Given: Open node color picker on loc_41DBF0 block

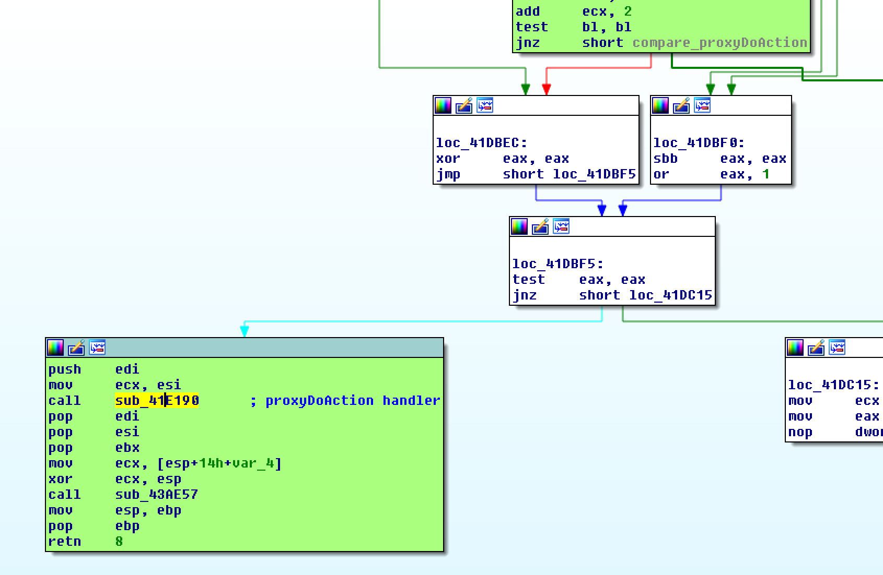Looking at the screenshot, I should 660,106.
